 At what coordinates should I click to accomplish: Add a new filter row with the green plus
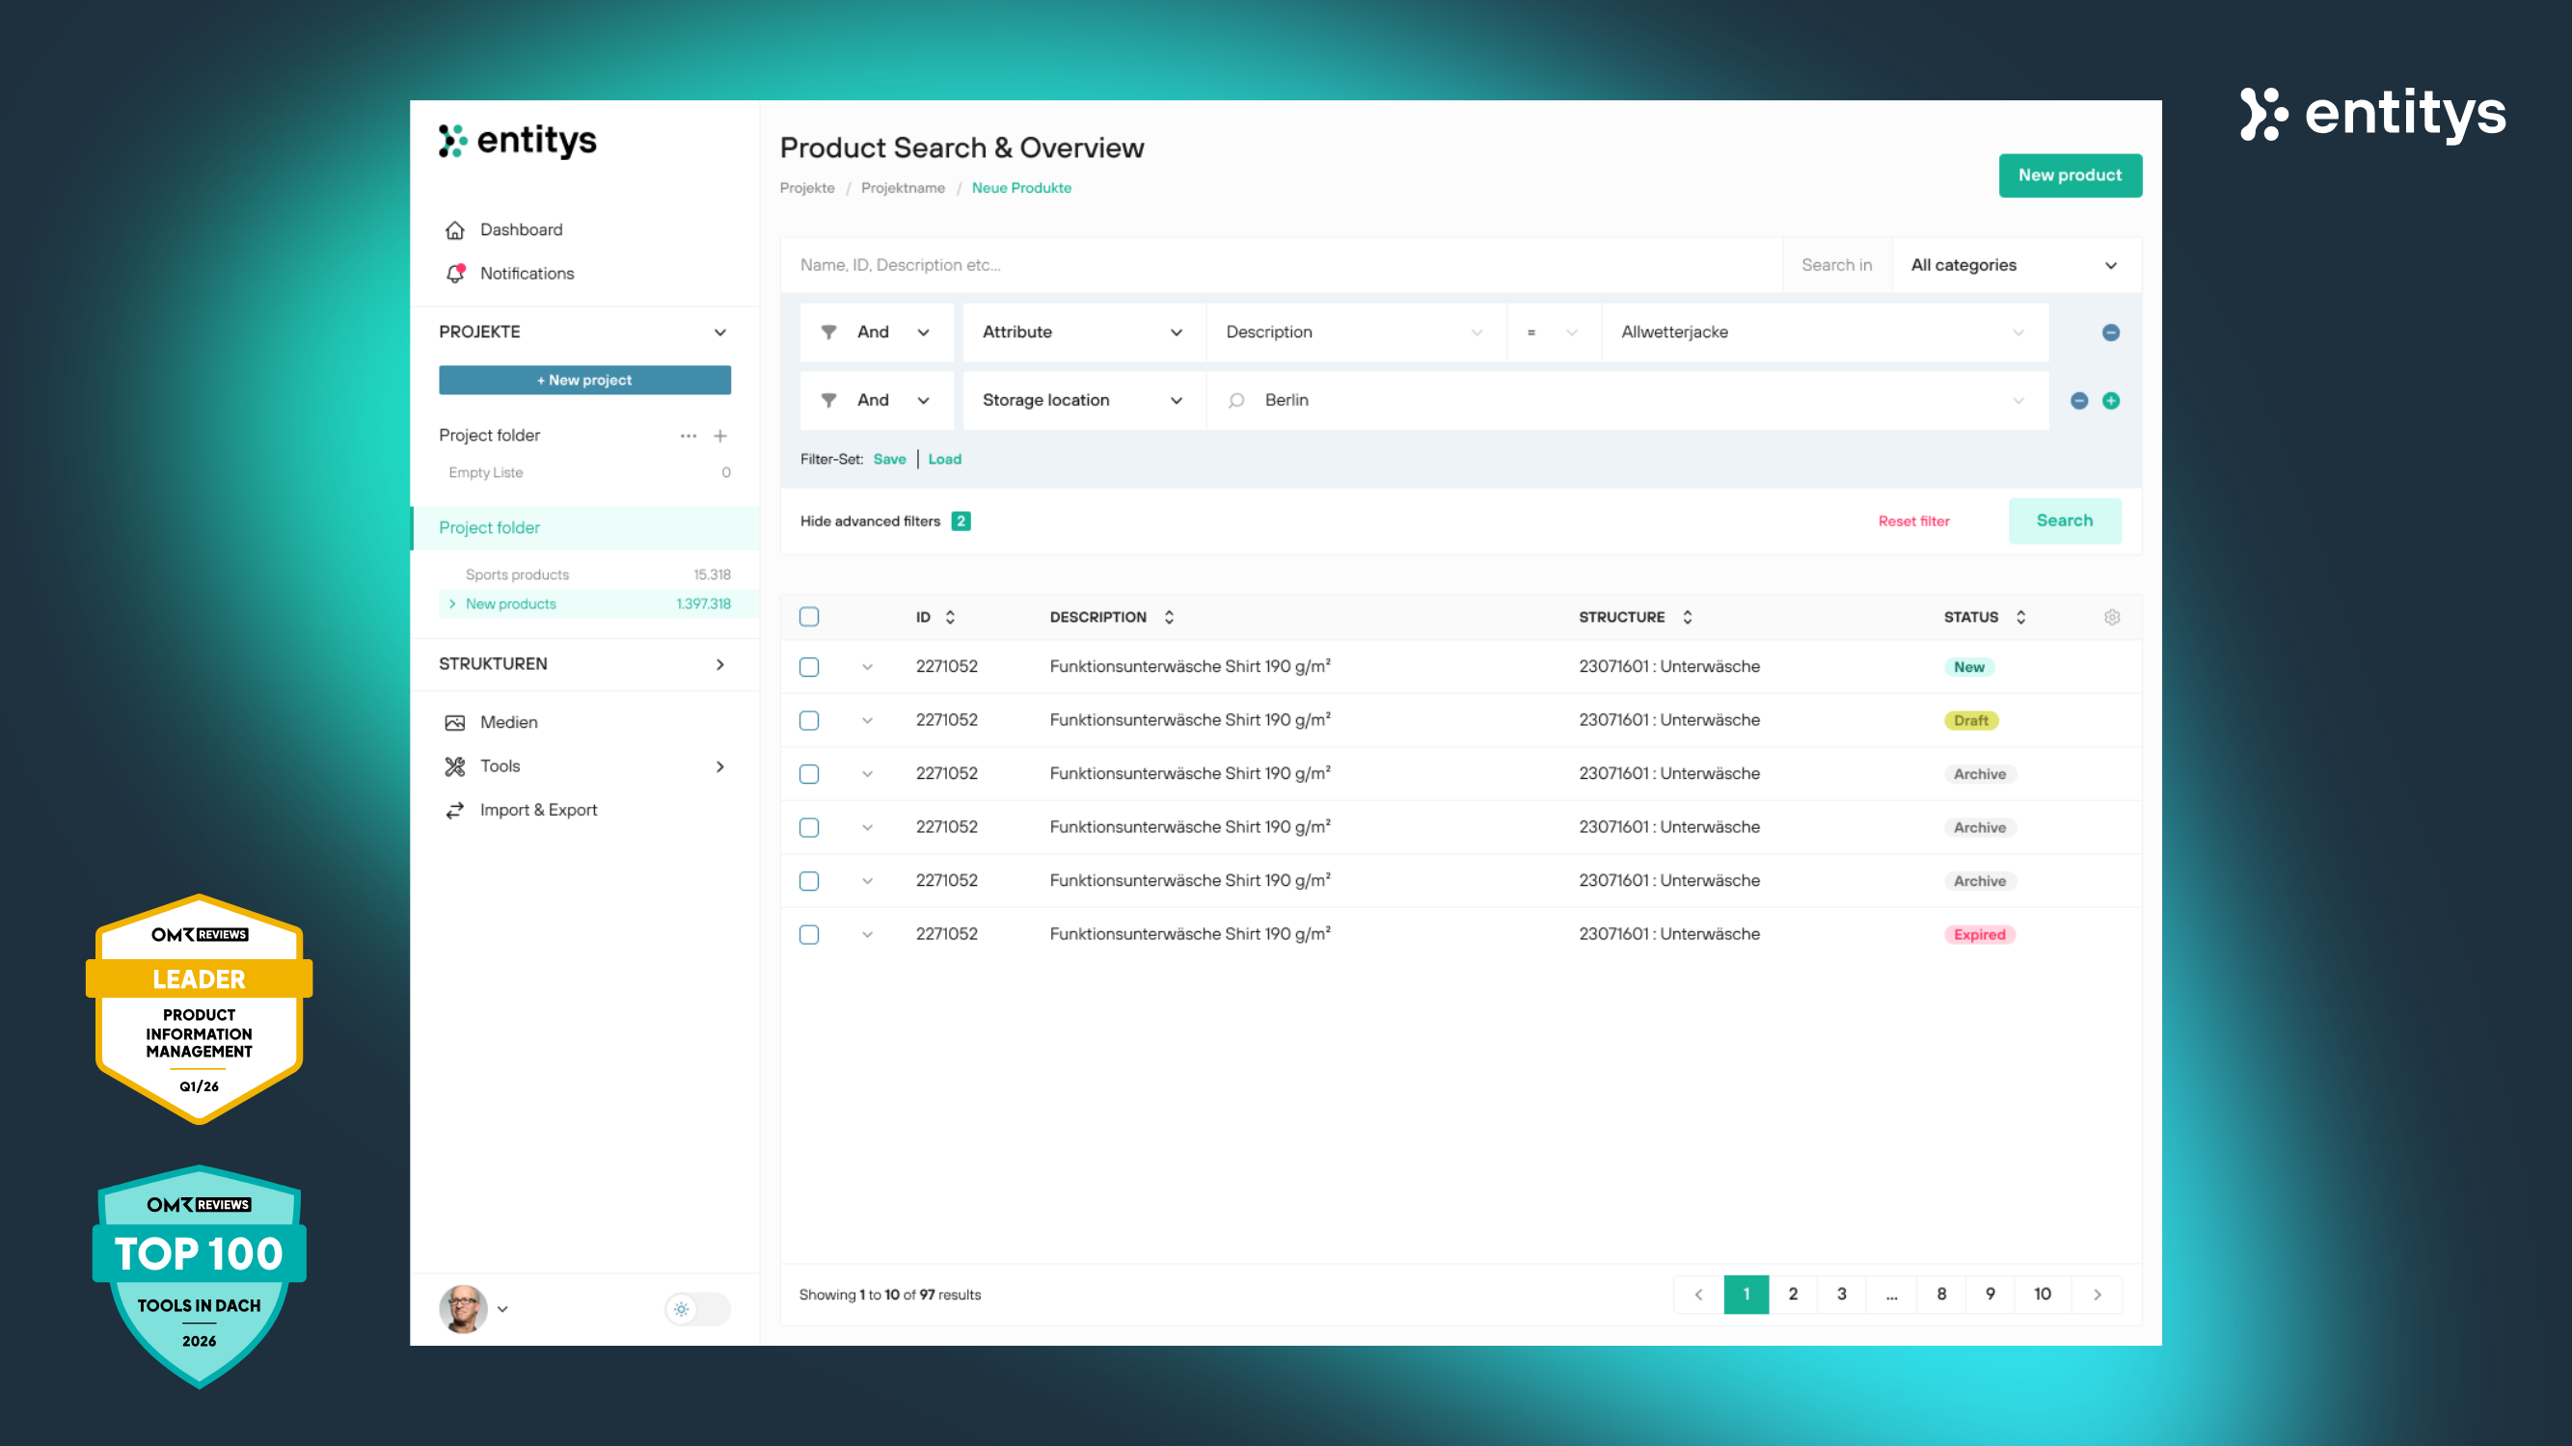(x=2111, y=400)
